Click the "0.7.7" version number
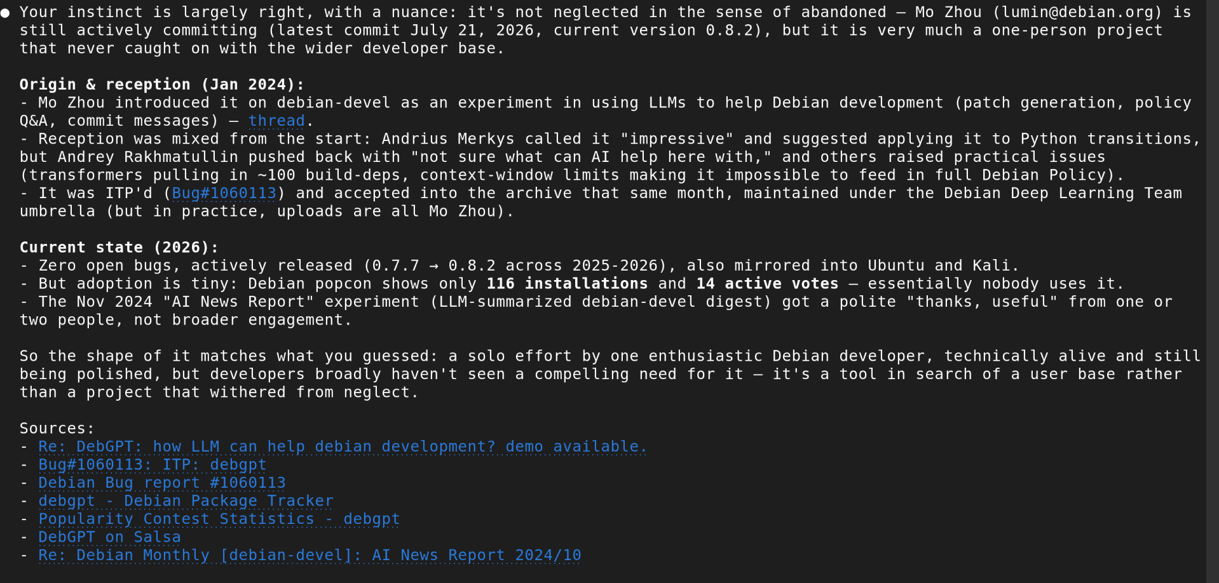 [x=396, y=265]
